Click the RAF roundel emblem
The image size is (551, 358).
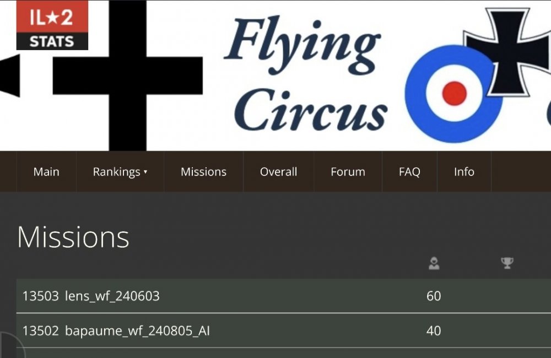coord(453,93)
